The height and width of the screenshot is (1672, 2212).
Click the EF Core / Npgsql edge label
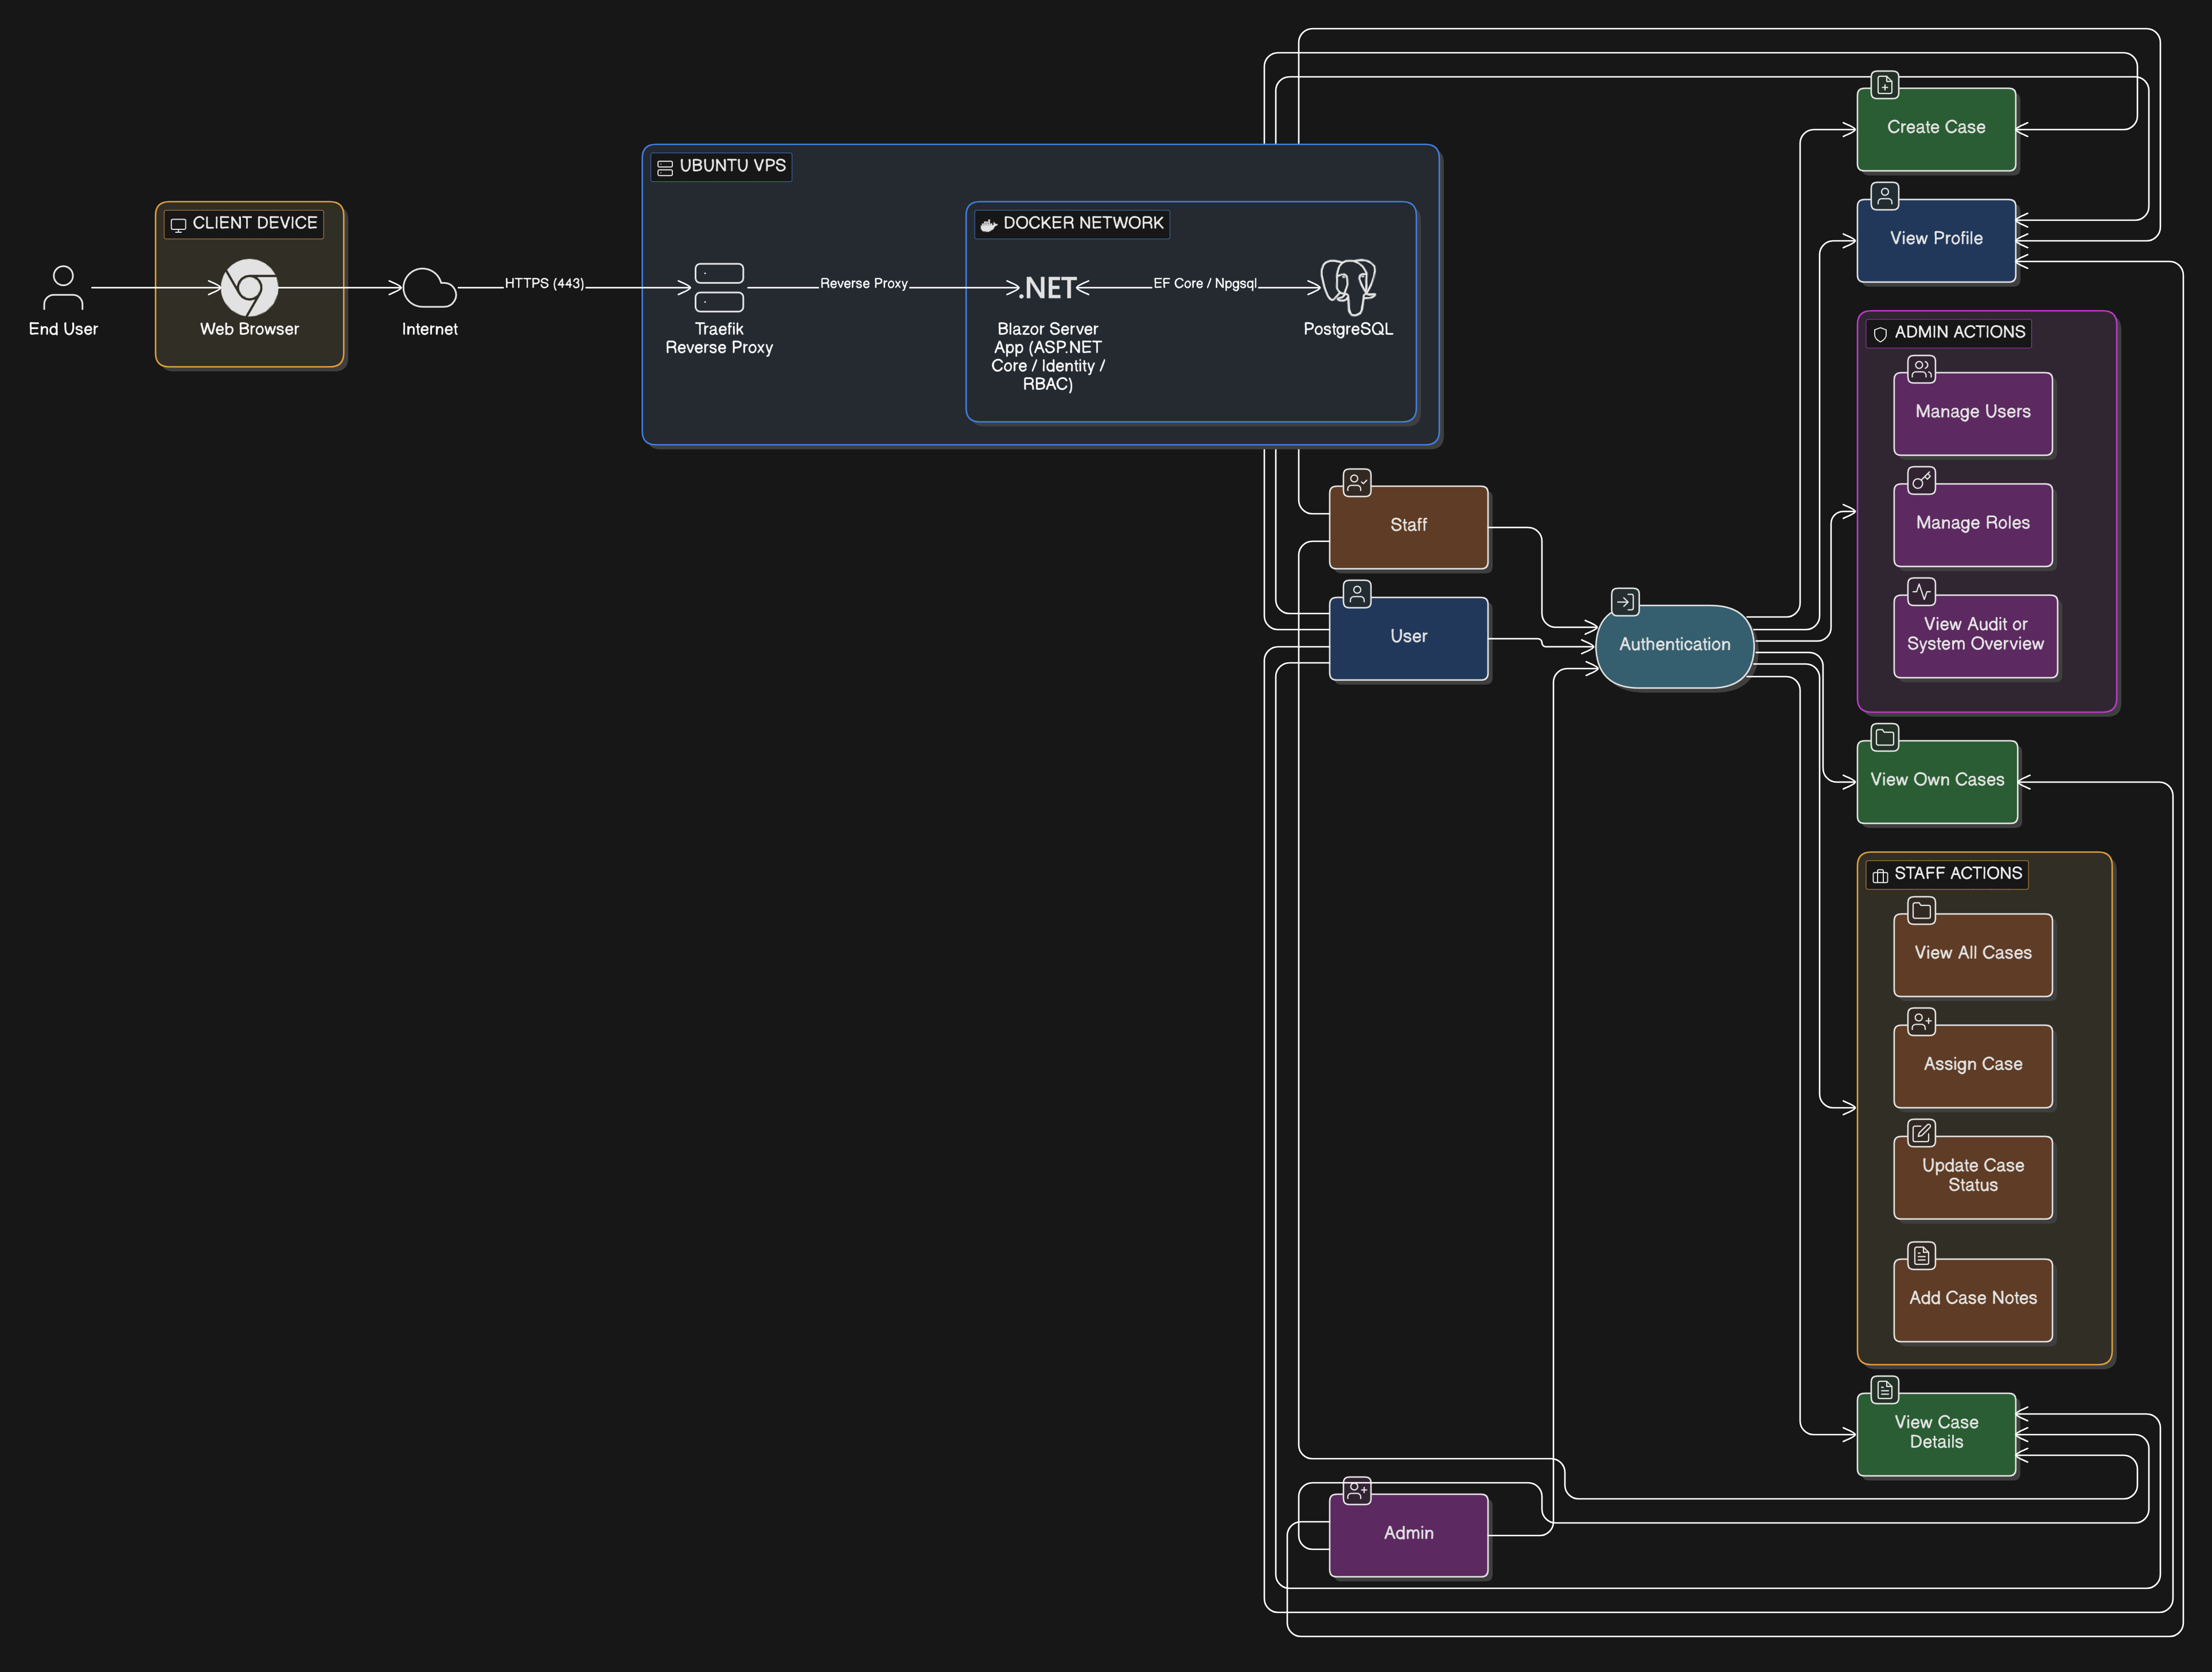point(1205,284)
